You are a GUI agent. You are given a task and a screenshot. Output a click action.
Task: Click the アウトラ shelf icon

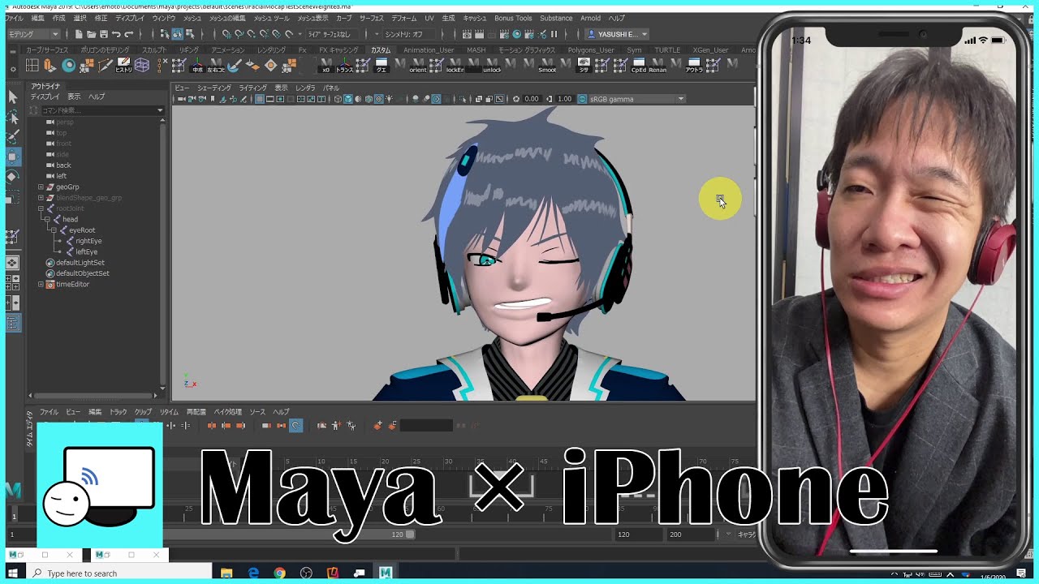coord(694,65)
